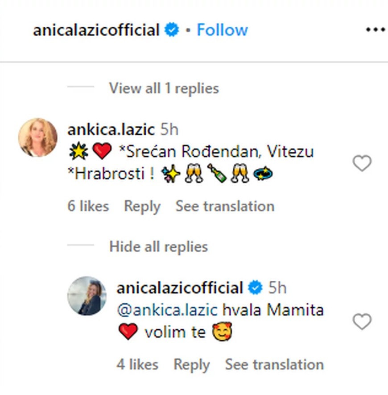Reply to ankica.lazic's birthday comment
This screenshot has height=395, width=388.
142,206
